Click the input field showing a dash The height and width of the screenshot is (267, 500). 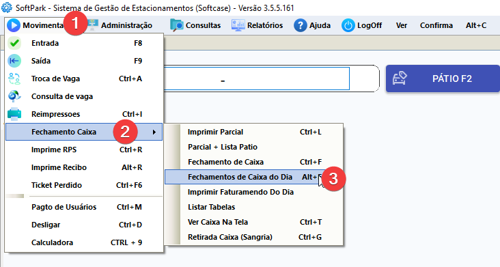point(257,79)
